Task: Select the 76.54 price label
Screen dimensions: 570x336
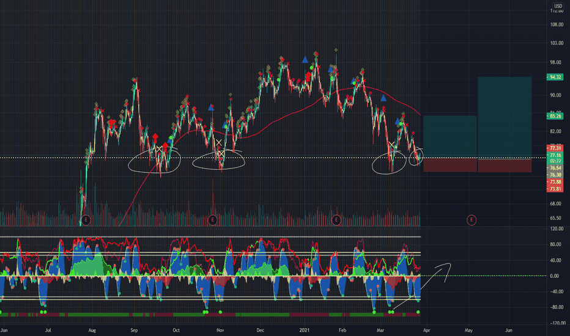Action: click(555, 168)
